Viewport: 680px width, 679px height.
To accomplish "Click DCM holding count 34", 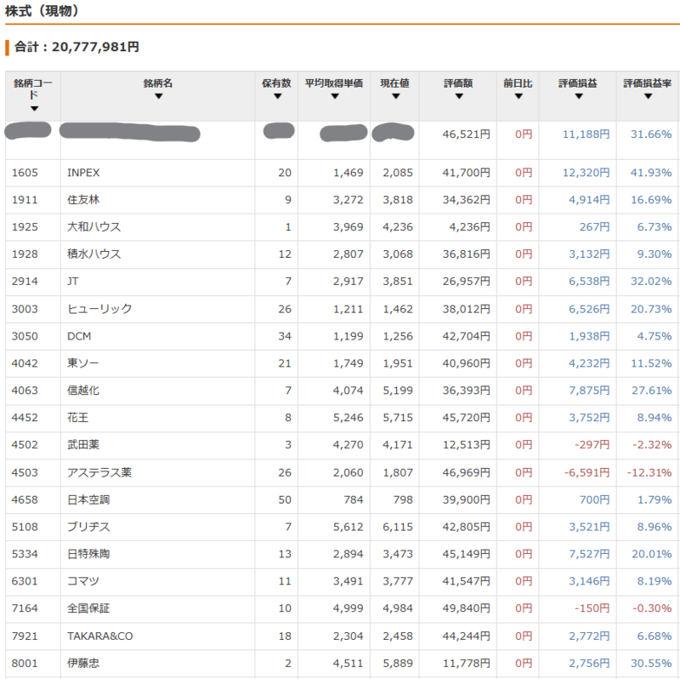I will [x=285, y=336].
